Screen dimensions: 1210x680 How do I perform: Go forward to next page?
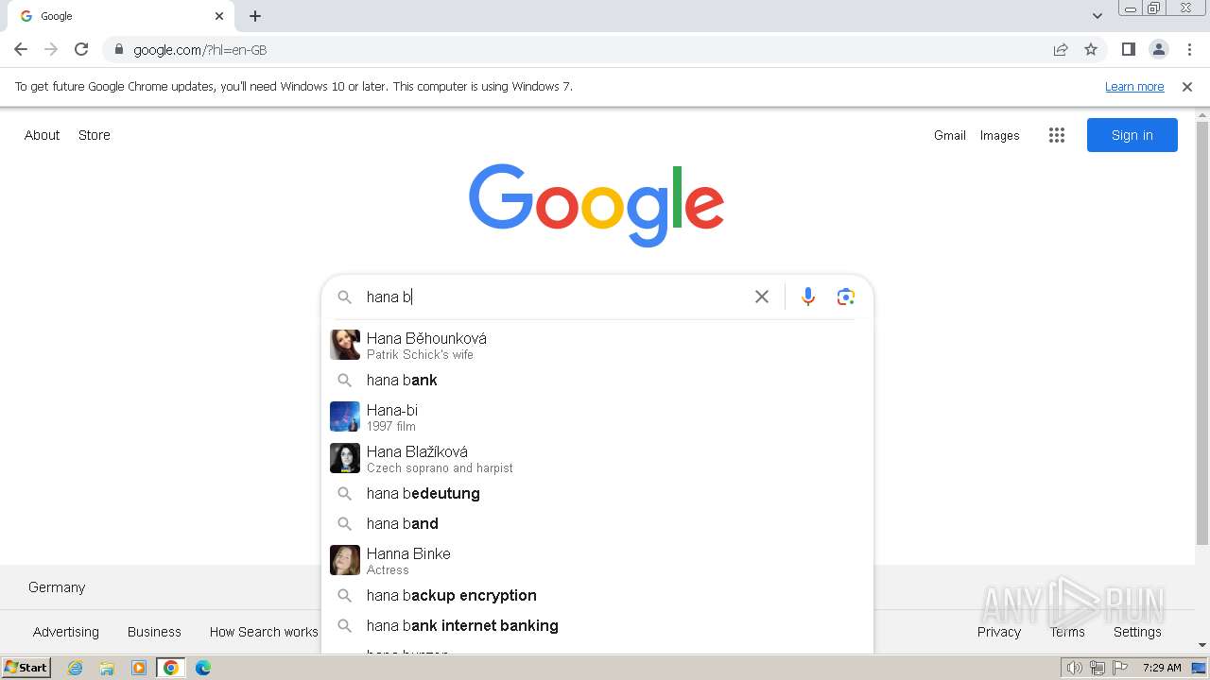[51, 49]
